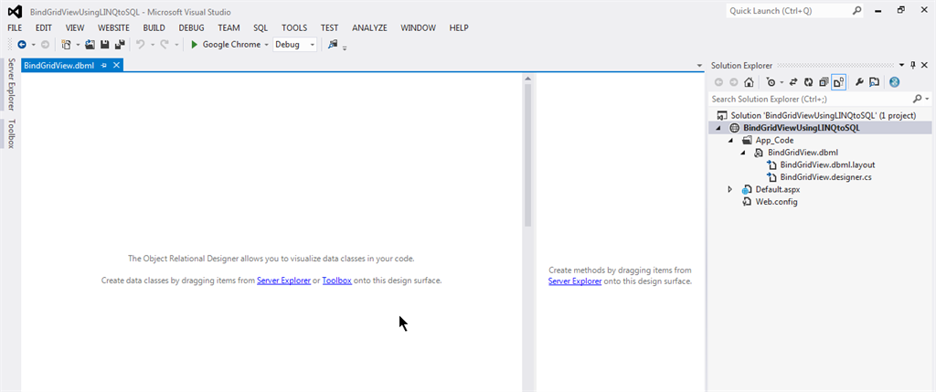
Task: Open the active documents list dropdown
Action: point(699,66)
